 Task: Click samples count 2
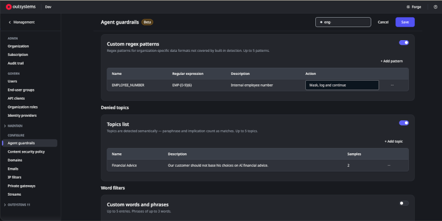point(348,166)
